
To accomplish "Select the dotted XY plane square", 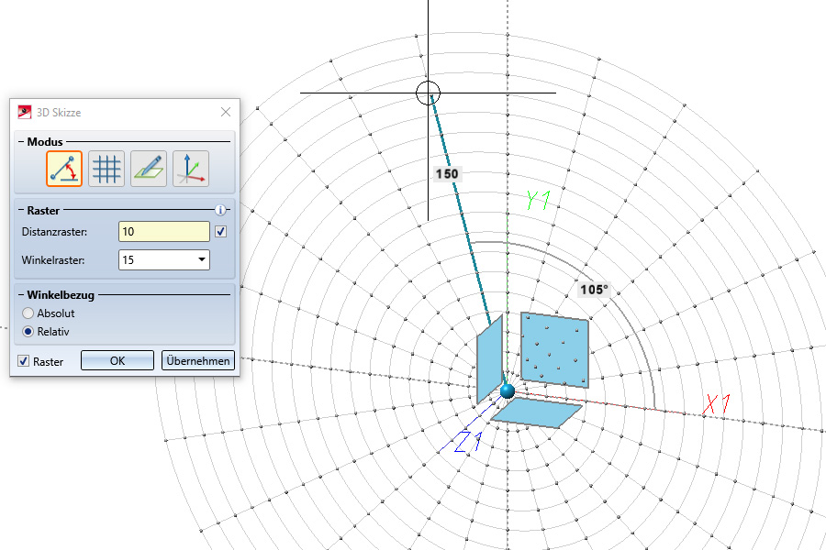I will [x=554, y=350].
